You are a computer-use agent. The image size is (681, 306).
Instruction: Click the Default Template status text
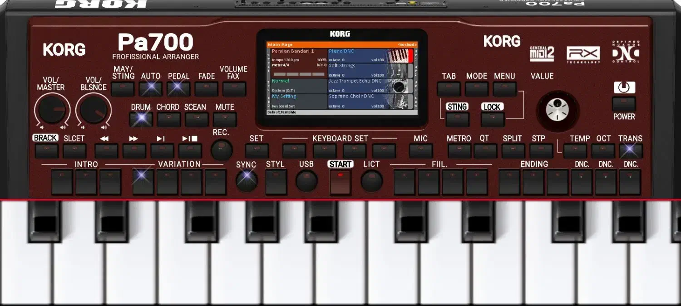tap(282, 112)
